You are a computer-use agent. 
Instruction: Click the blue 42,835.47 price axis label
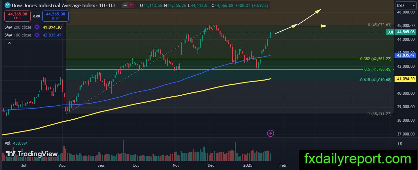click(406, 55)
